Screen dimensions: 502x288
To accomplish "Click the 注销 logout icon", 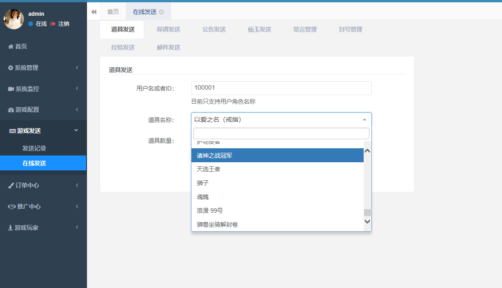I will [x=53, y=23].
